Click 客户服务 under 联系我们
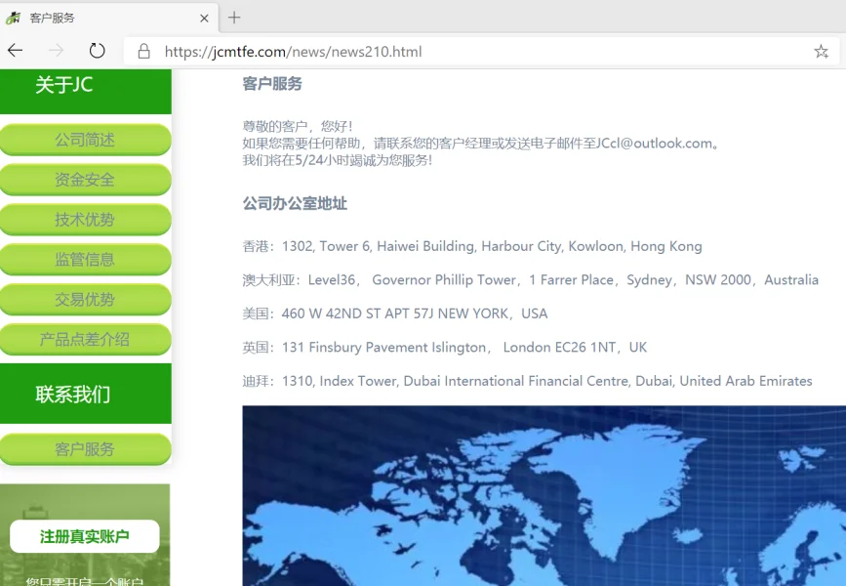846x586 pixels. [85, 449]
